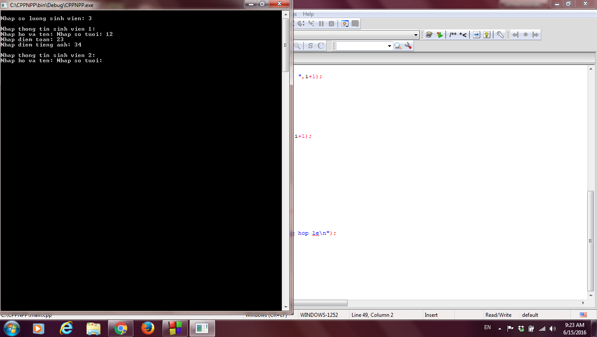This screenshot has height=337, width=597.
Task: Click the C toolbar icon
Action: click(x=321, y=46)
